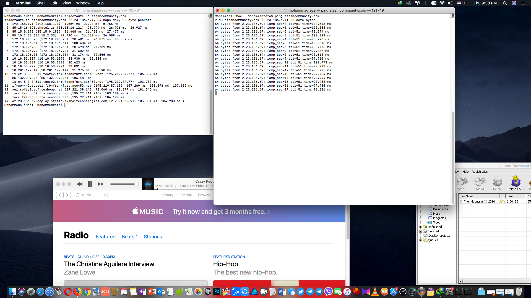
Task: Open Notification Center from menu bar
Action: [x=522, y=3]
